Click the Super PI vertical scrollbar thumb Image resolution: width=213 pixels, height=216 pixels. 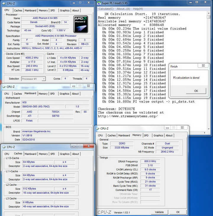209,17
